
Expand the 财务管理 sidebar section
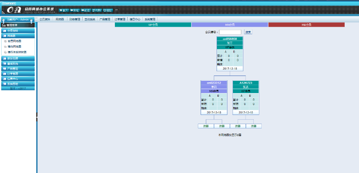(x=18, y=58)
